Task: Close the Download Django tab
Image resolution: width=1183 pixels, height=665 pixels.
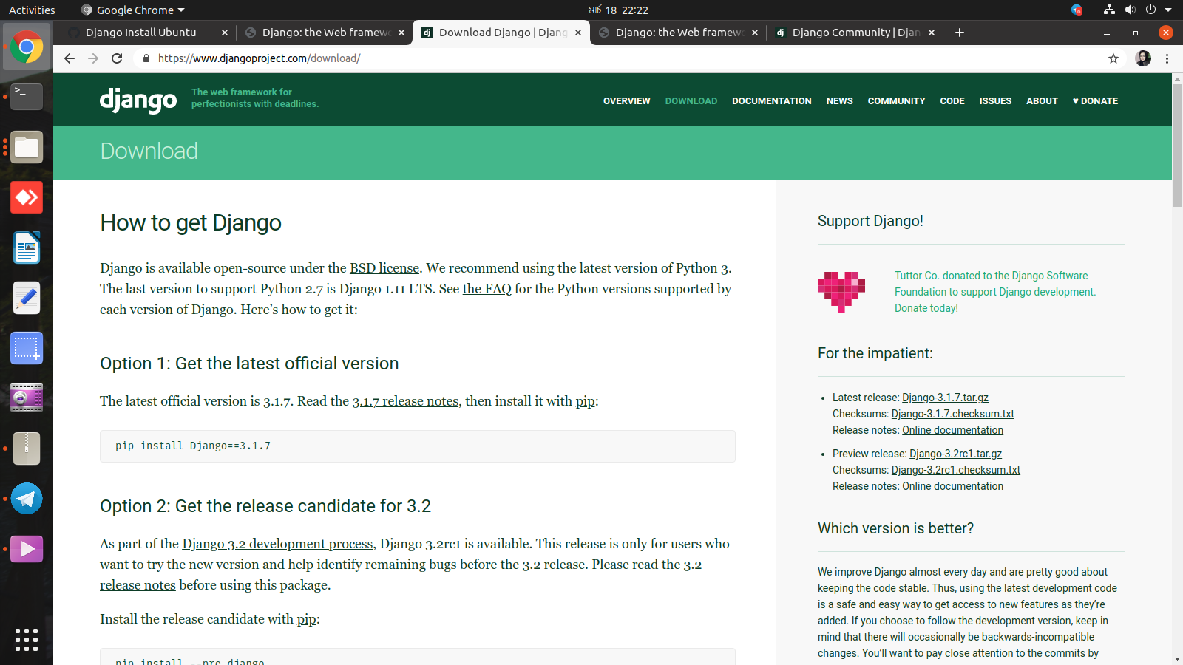Action: click(578, 33)
